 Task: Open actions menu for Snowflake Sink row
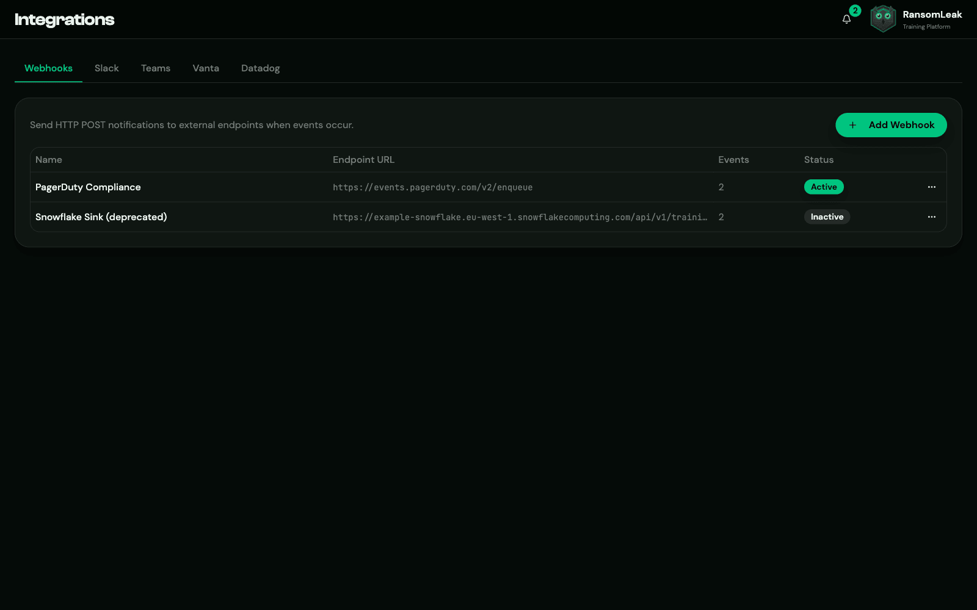(x=932, y=217)
